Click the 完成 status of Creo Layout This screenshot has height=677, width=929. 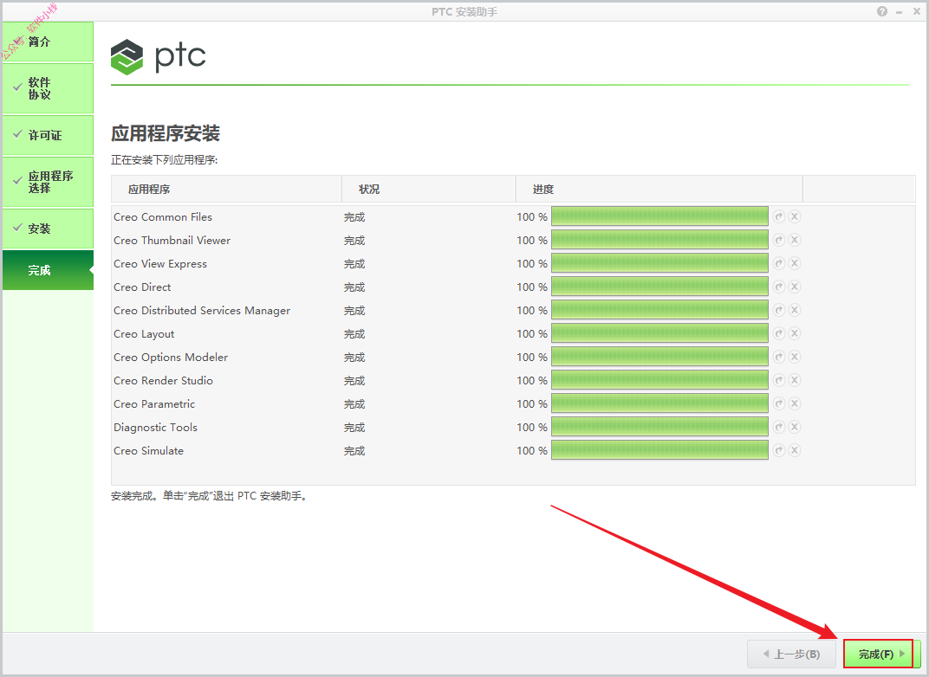tap(354, 334)
